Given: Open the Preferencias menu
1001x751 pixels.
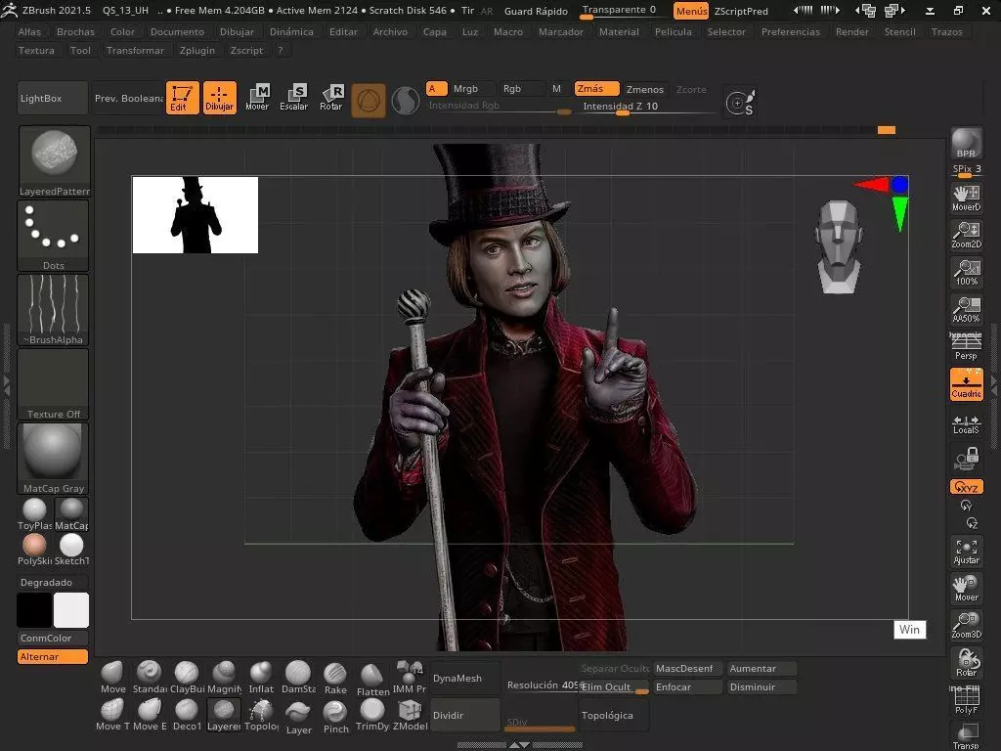Looking at the screenshot, I should tap(790, 32).
